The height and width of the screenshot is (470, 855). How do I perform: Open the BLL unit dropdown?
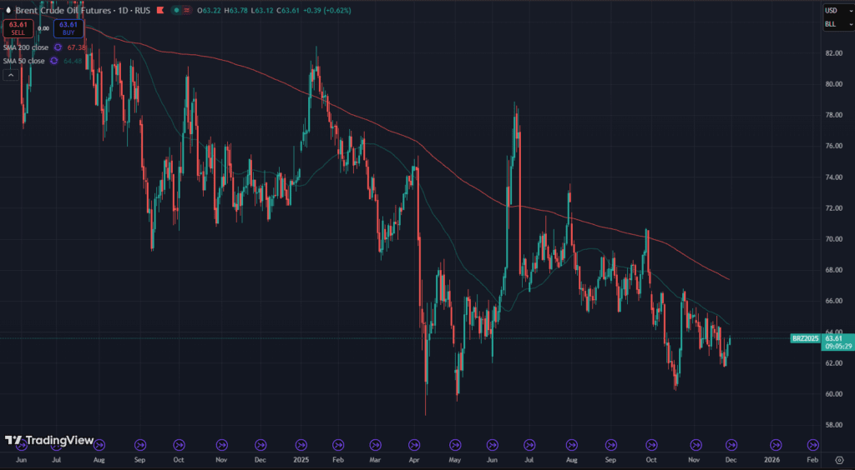(837, 24)
